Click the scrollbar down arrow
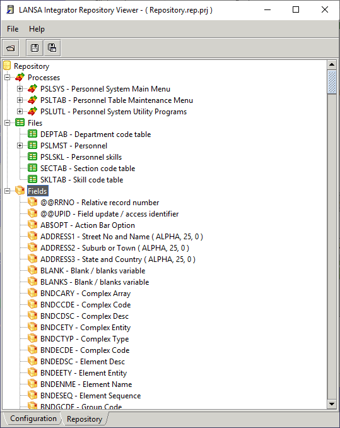Viewport: 340px width, 428px height. point(332,404)
